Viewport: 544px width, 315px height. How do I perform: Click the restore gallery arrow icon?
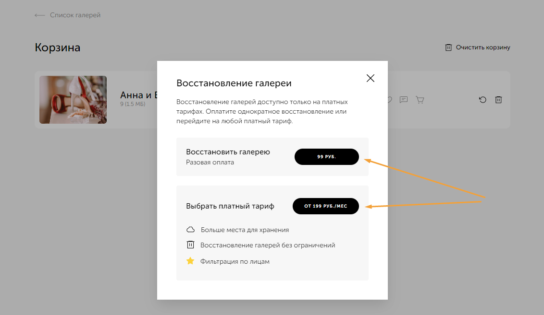coord(482,100)
